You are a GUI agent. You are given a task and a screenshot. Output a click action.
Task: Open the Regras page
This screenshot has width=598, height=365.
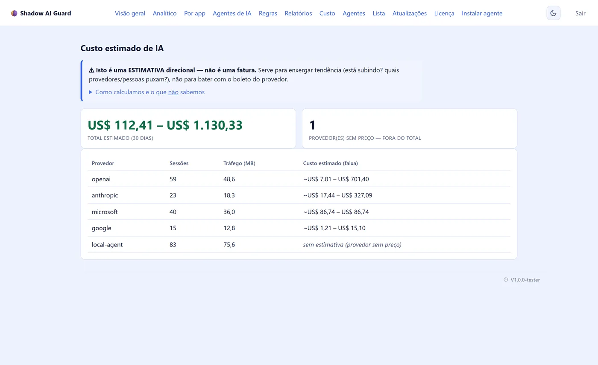tap(268, 13)
